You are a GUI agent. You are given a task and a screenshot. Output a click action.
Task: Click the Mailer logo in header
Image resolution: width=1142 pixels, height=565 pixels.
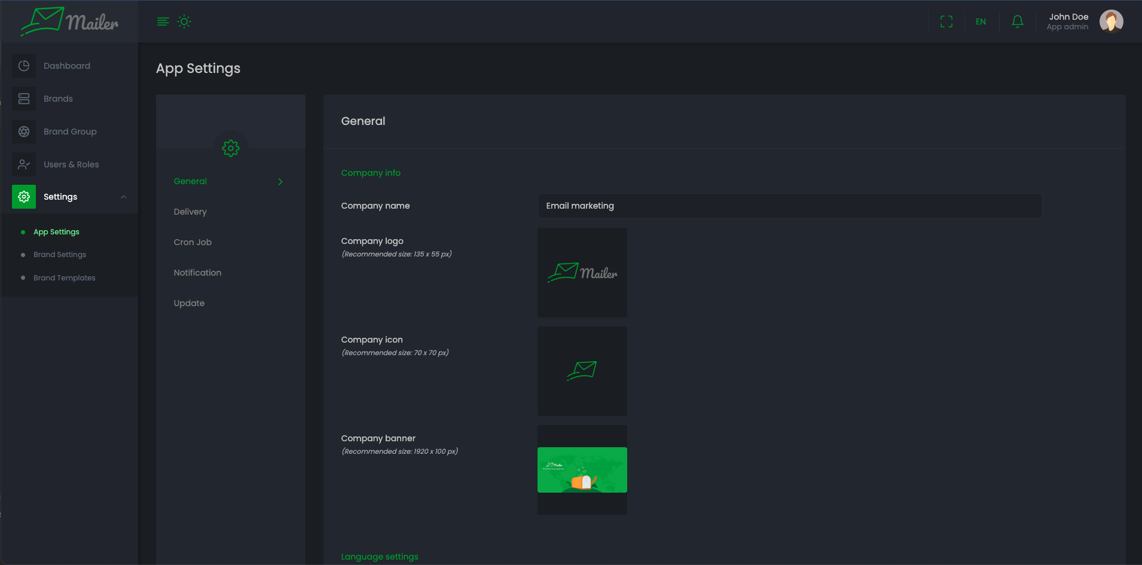[x=69, y=22]
